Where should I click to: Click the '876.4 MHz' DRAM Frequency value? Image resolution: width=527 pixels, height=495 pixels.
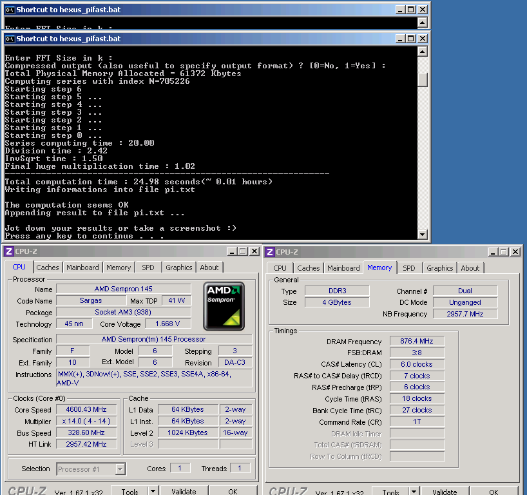coord(417,341)
